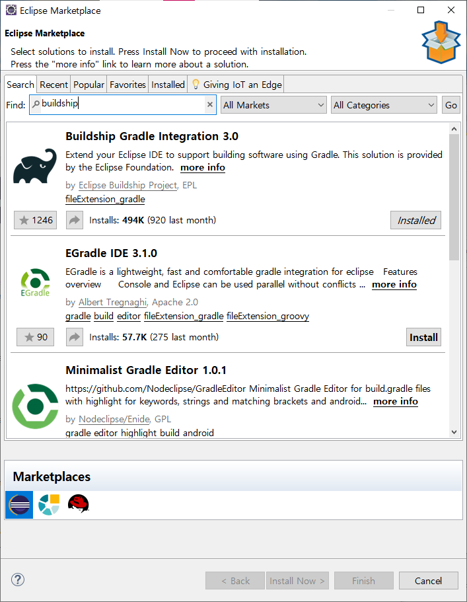The image size is (467, 602).
Task: Select the Red Hat marketplace catalog icon
Action: click(x=79, y=504)
